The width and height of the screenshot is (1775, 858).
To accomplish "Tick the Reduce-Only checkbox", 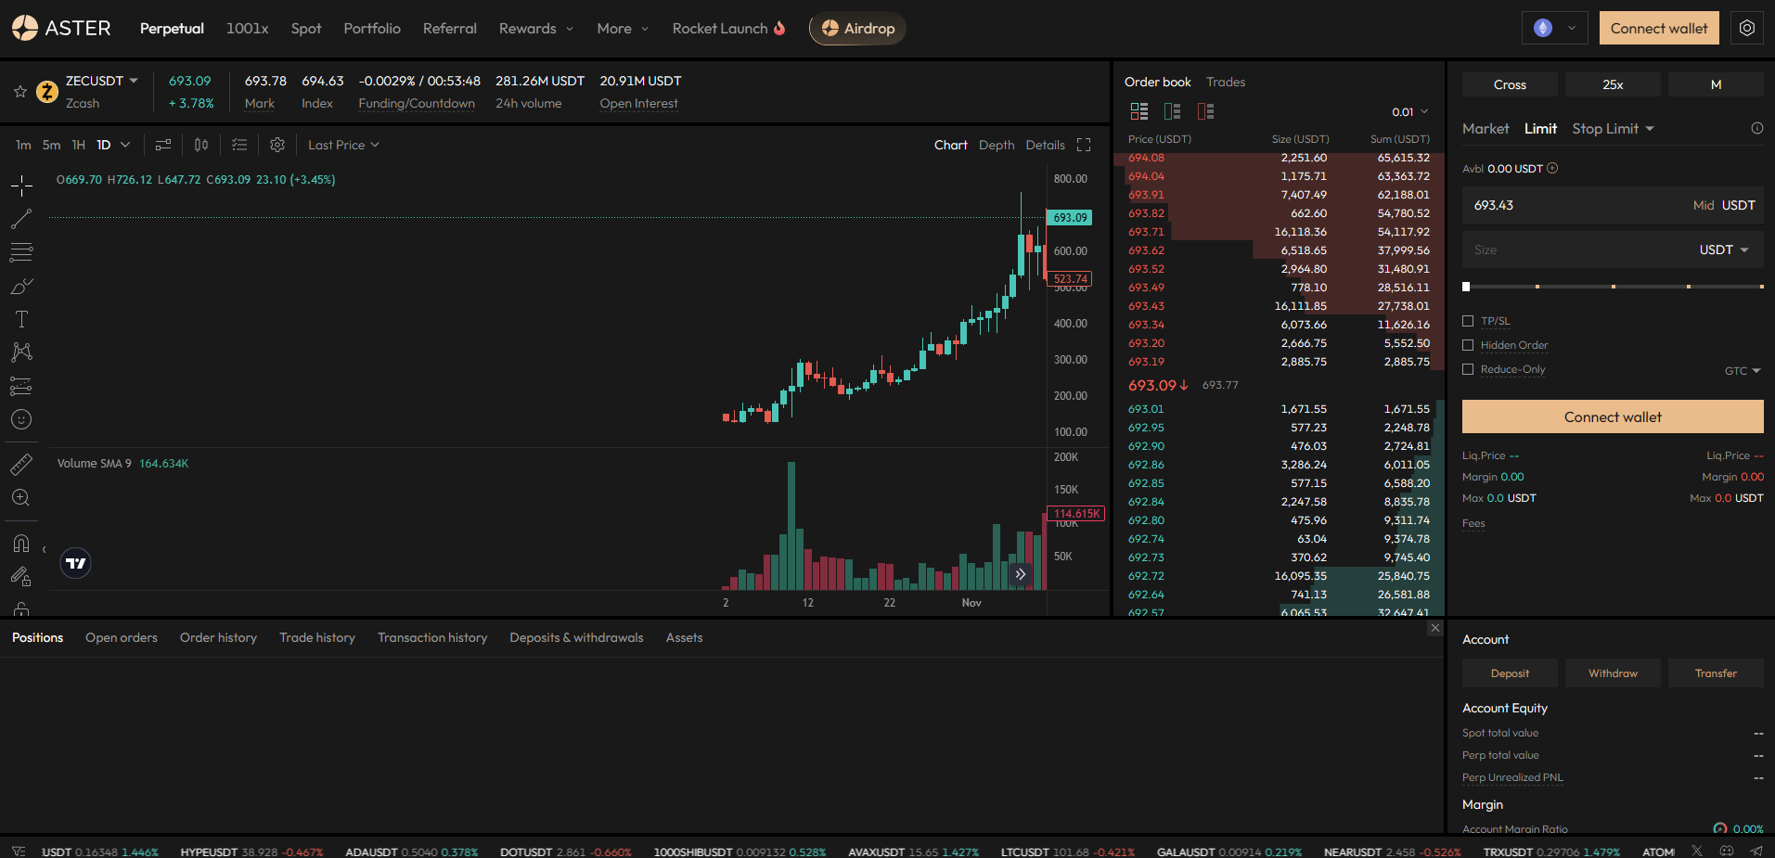I will coord(1468,369).
